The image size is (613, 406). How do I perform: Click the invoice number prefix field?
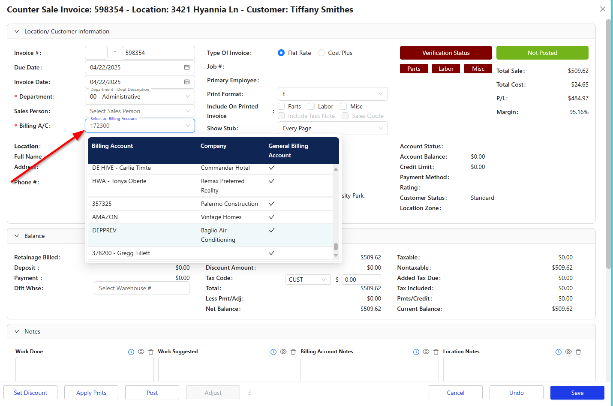[96, 53]
